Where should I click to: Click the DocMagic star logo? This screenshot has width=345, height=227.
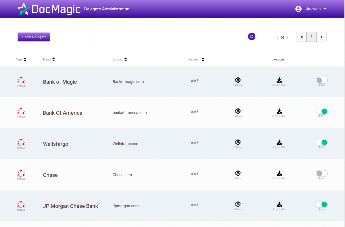pos(24,9)
